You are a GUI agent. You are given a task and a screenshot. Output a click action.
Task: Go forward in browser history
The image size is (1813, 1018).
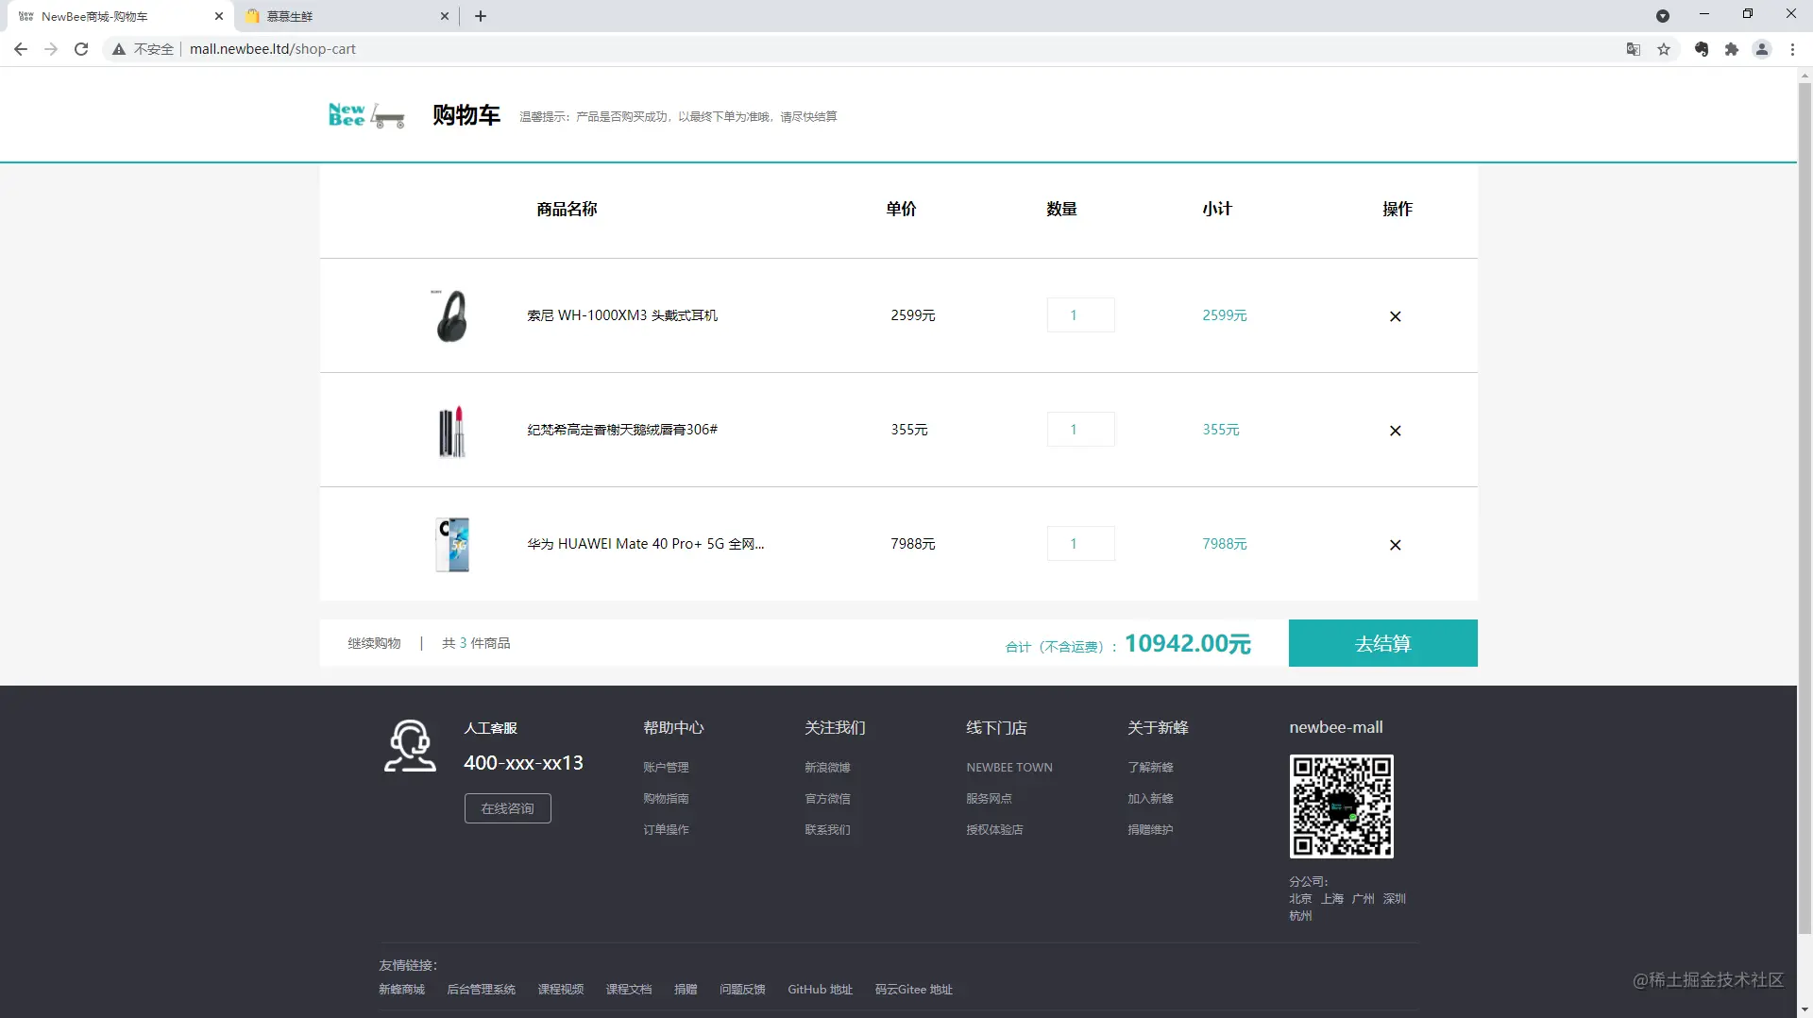(x=51, y=49)
